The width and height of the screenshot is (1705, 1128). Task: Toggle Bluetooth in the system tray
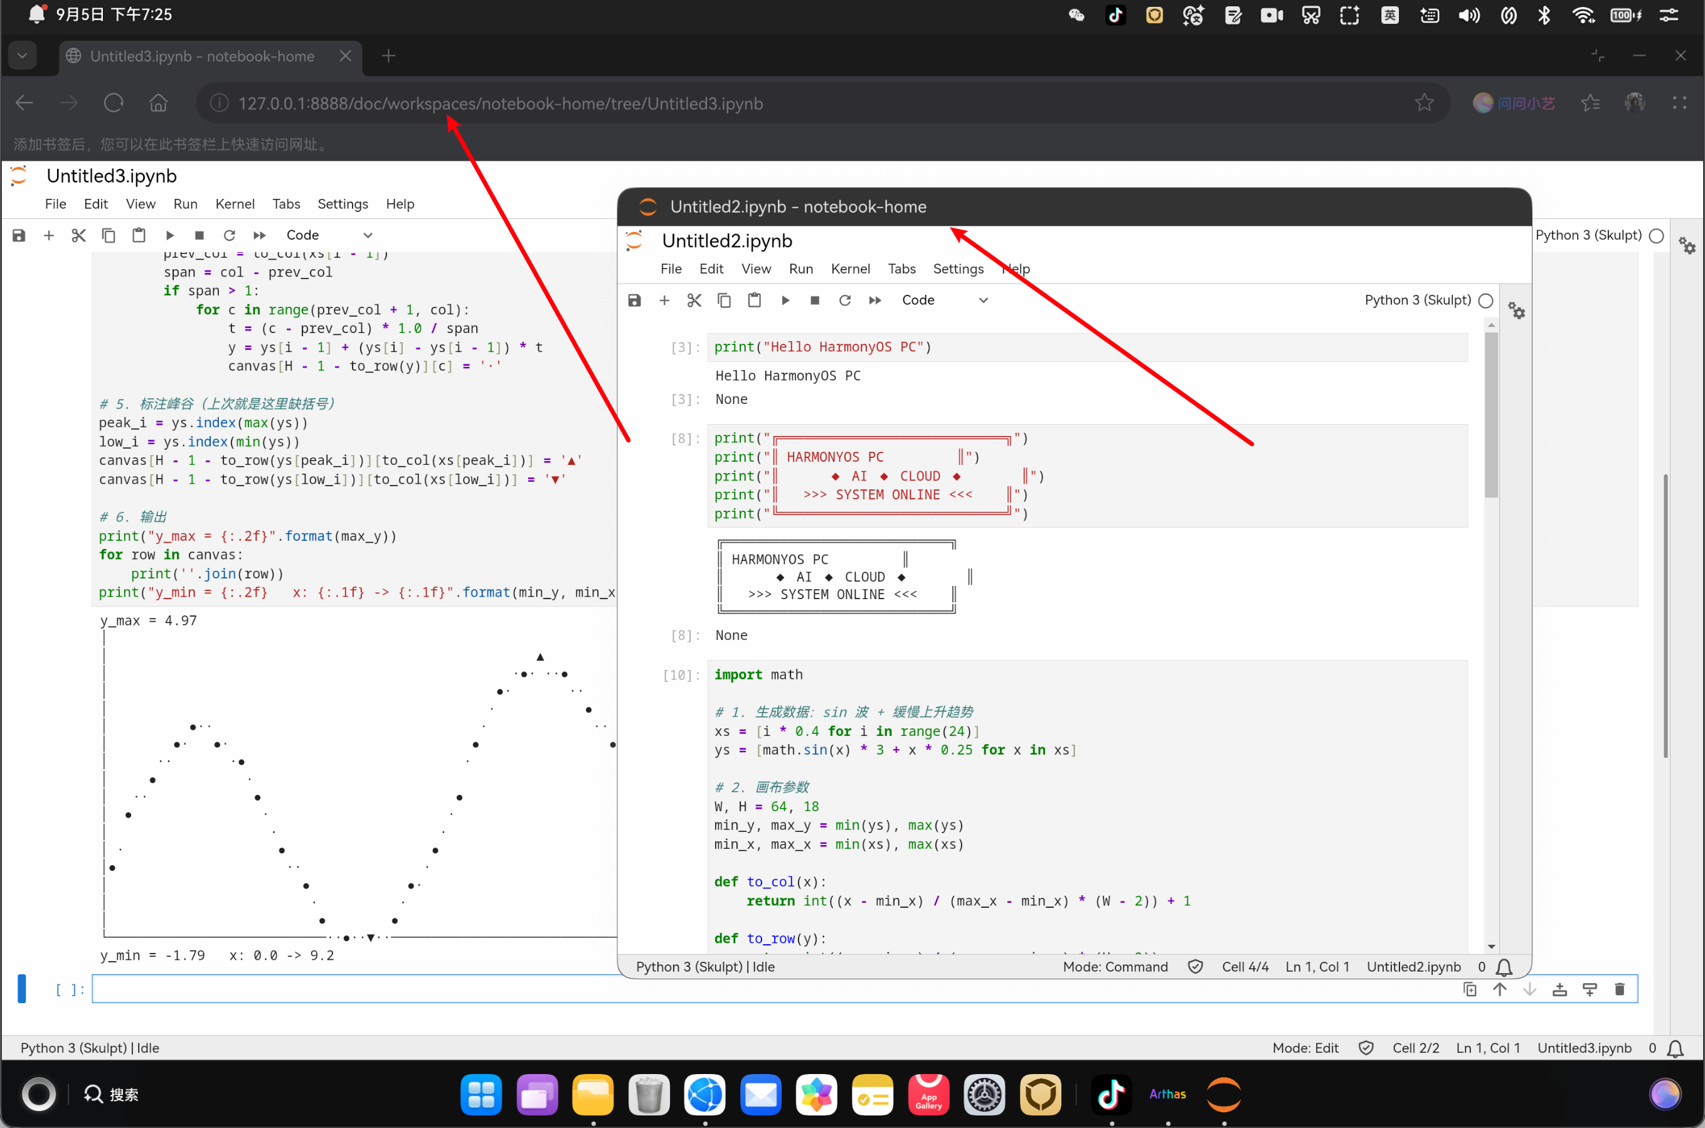[1544, 15]
